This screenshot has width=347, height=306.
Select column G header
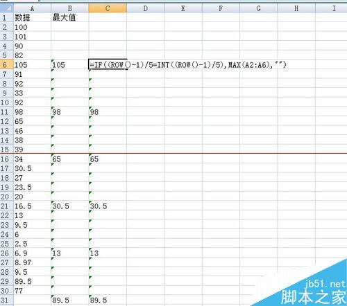point(258,8)
